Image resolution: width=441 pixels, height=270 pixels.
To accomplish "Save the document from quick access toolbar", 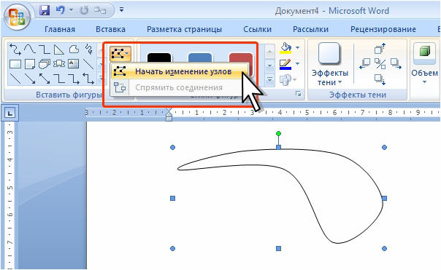I will coord(45,10).
